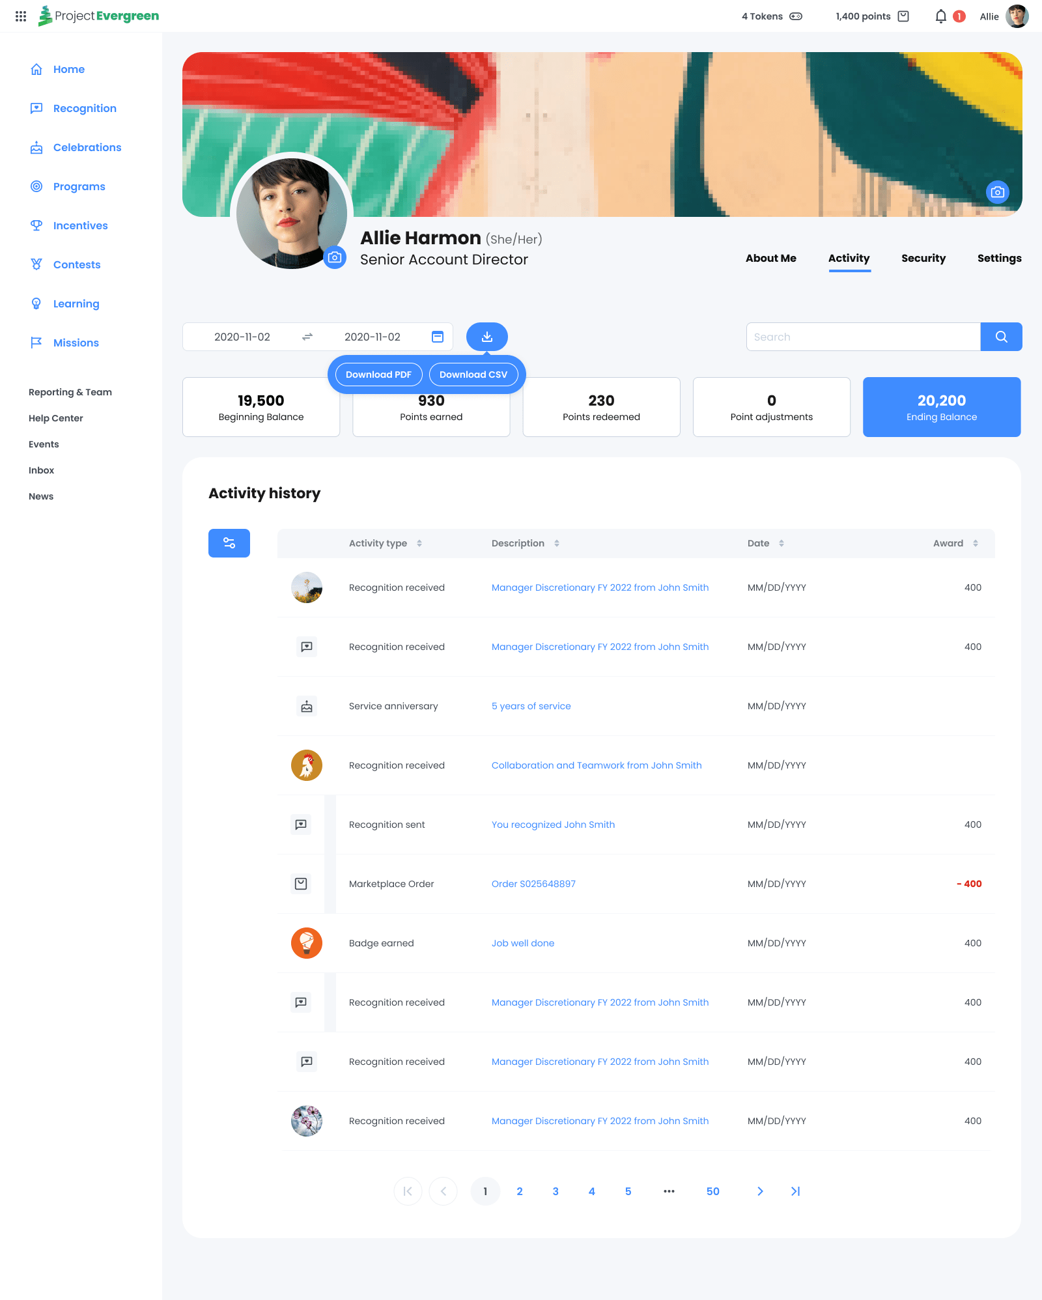The height and width of the screenshot is (1300, 1042).
Task: Change cover photo via camera icon
Action: pos(997,192)
